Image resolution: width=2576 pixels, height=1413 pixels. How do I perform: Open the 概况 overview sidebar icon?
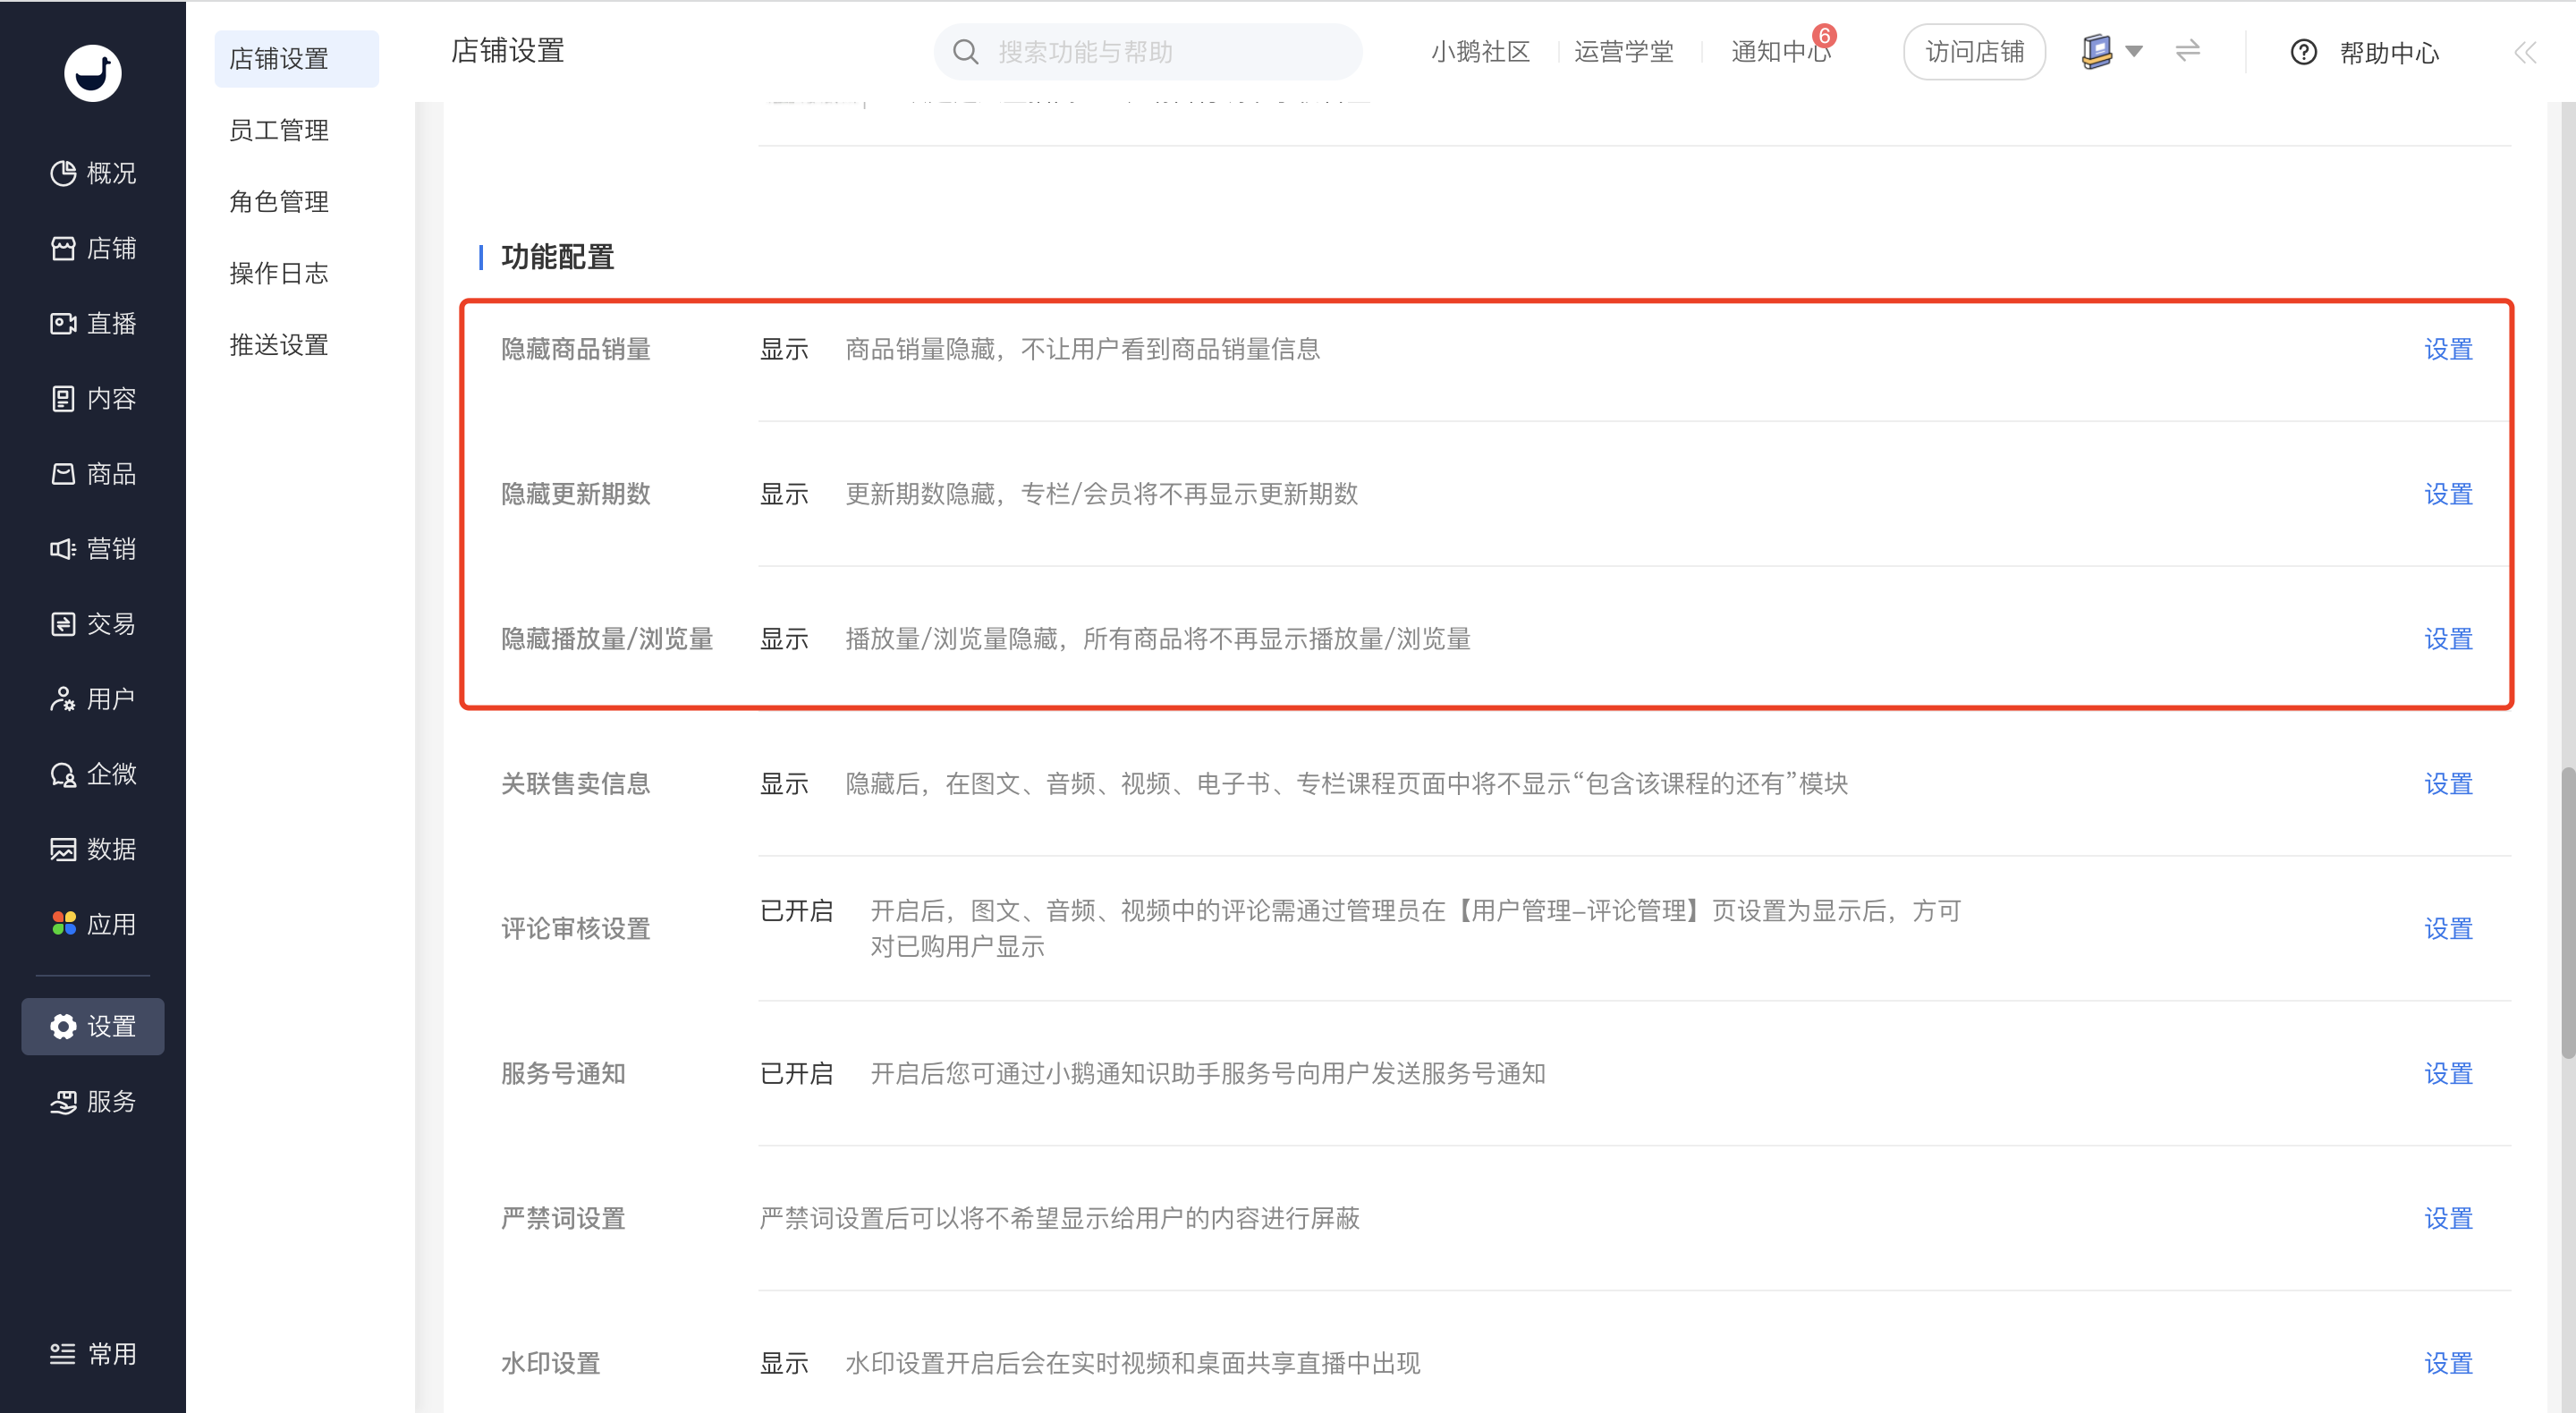coord(63,173)
